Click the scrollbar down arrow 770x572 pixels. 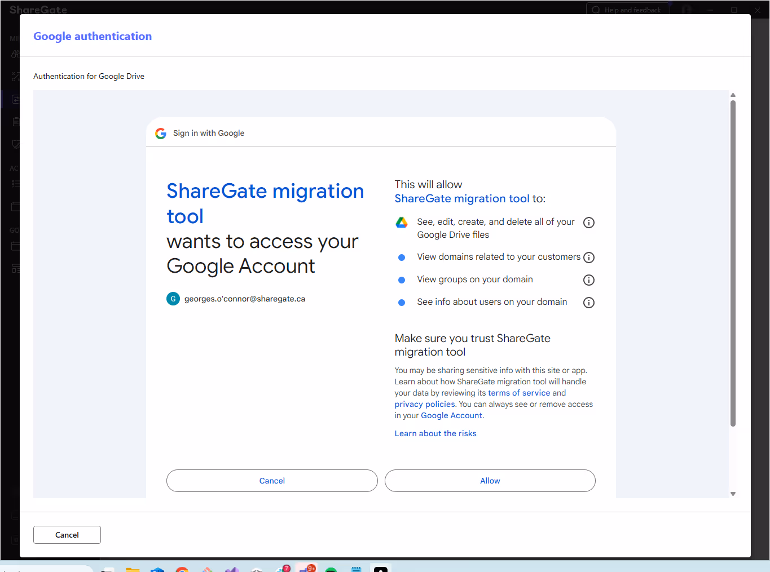pyautogui.click(x=733, y=494)
